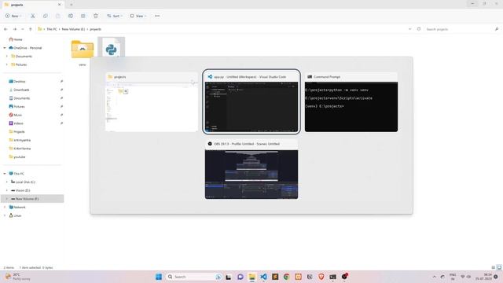Open the Sort dropdown in toolbar
This screenshot has height=283, width=503.
pyautogui.click(x=115, y=16)
